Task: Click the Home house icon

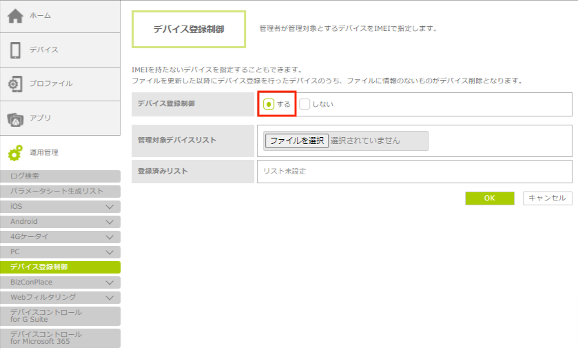Action: pyautogui.click(x=16, y=15)
